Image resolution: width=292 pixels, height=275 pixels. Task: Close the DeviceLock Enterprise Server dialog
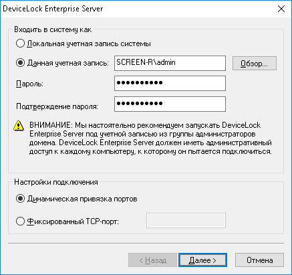pyautogui.click(x=281, y=9)
